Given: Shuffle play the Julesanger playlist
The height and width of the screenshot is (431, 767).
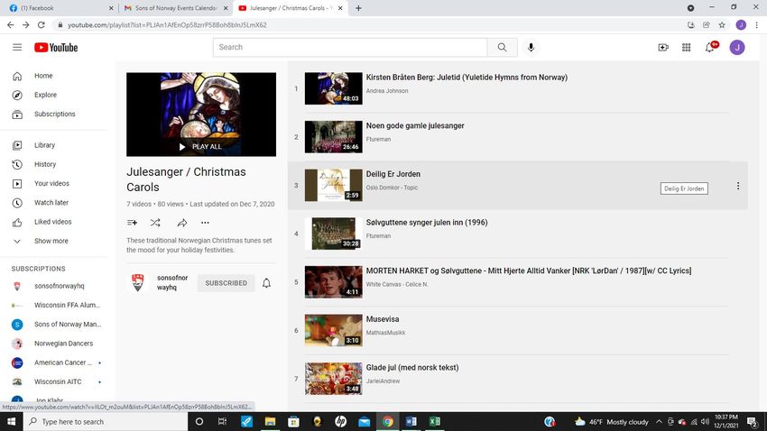Looking at the screenshot, I should [x=155, y=223].
